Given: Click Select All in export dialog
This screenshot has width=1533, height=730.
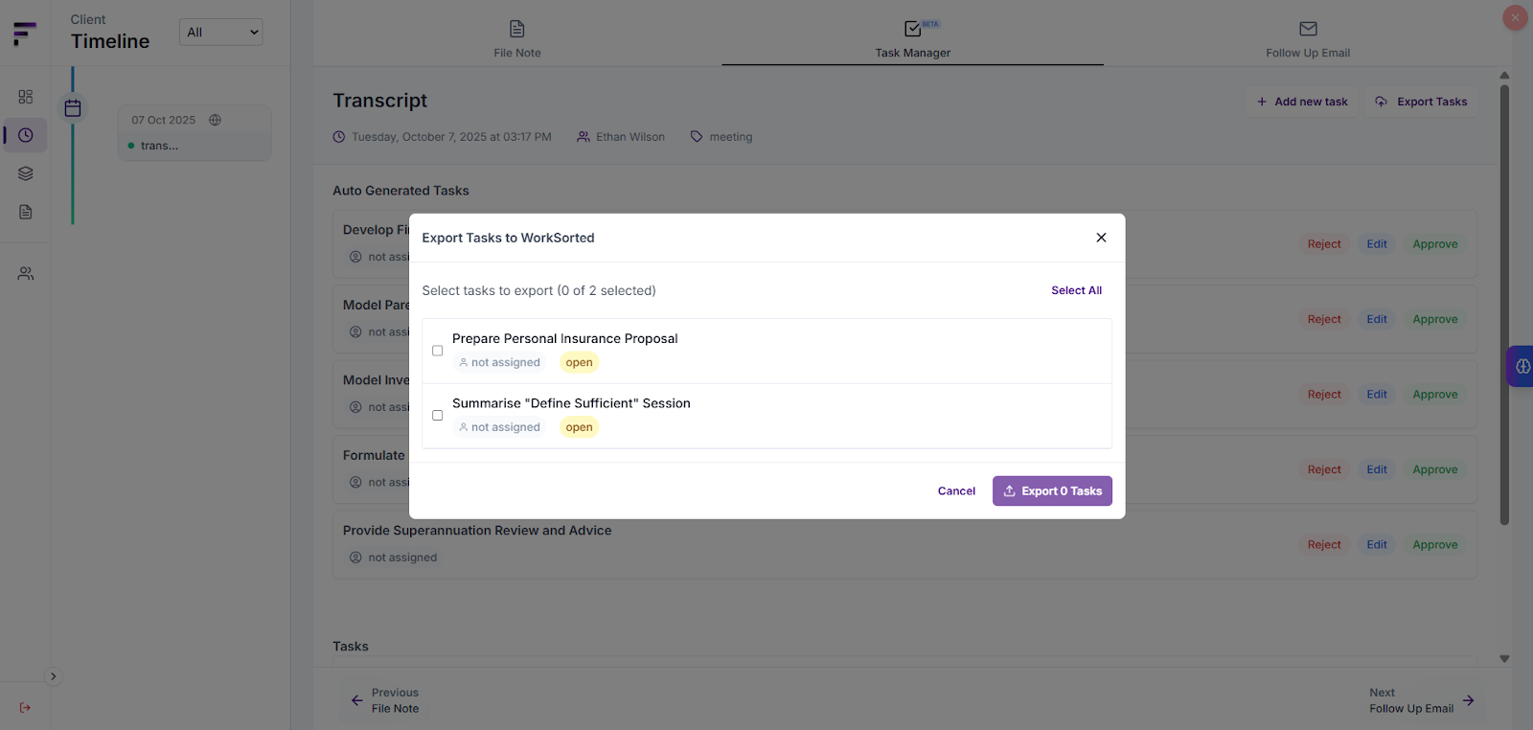Looking at the screenshot, I should [x=1076, y=290].
